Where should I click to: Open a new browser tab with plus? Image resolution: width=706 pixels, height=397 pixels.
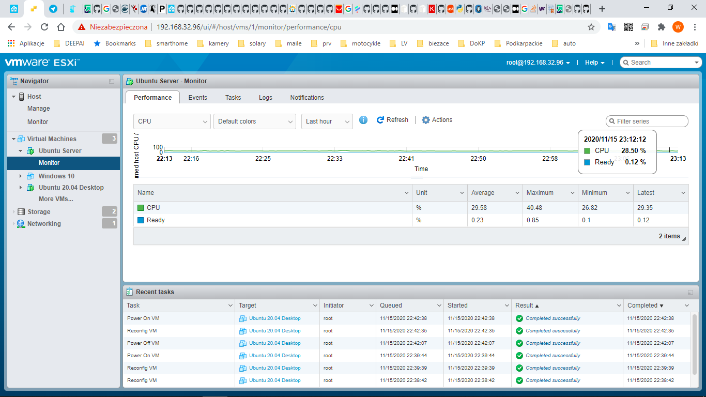[602, 9]
